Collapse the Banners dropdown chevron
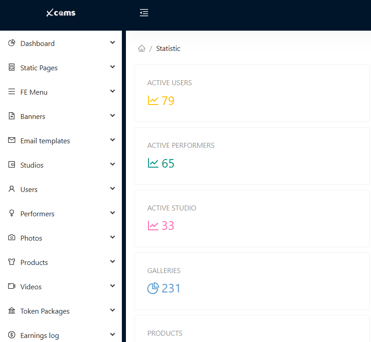This screenshot has height=342, width=371. pos(112,115)
